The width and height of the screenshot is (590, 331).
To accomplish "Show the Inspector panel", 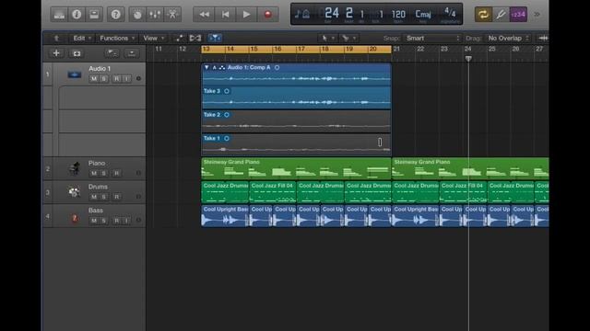I will tap(77, 15).
